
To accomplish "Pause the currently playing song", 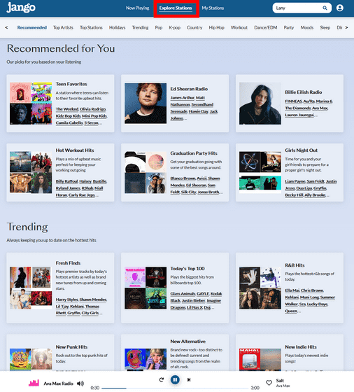I will [175, 379].
